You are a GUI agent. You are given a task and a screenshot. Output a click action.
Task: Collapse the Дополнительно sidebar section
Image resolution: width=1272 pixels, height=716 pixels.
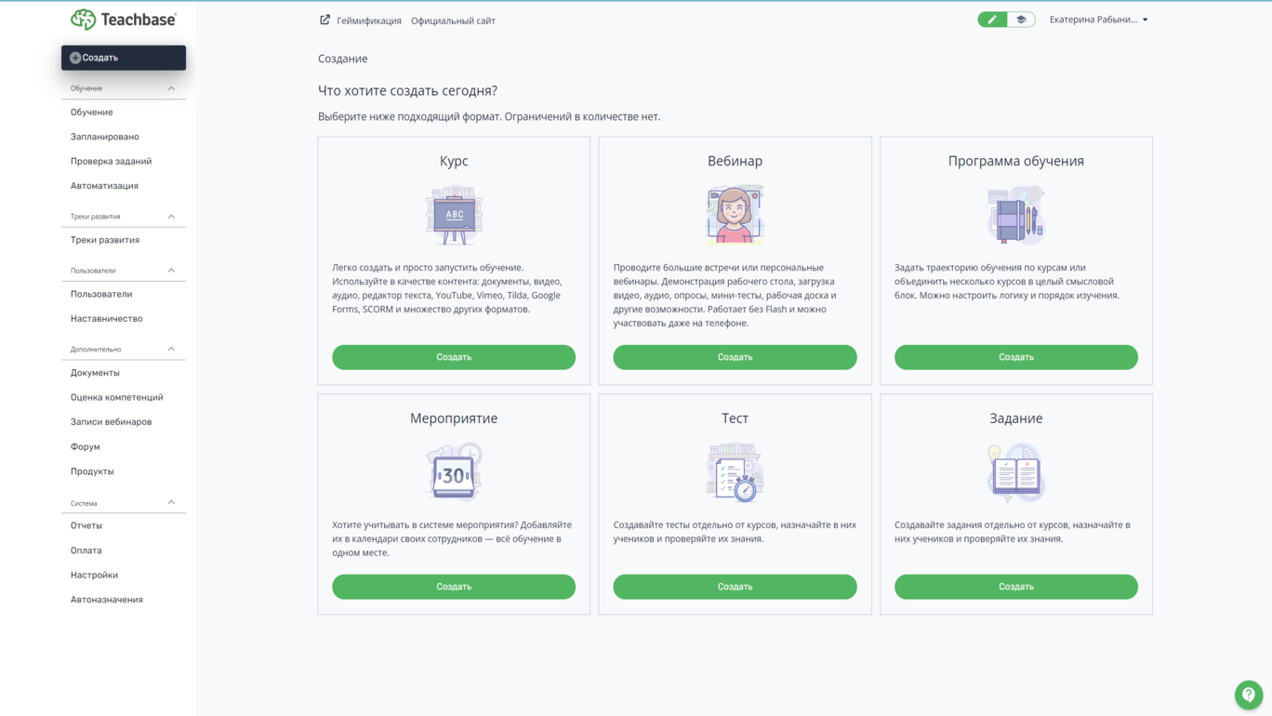pyautogui.click(x=171, y=350)
